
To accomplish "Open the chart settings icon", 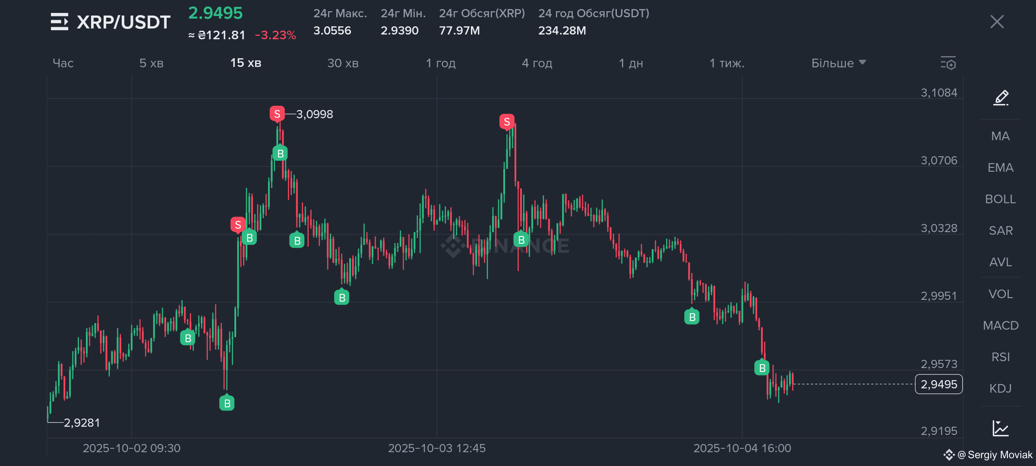I will (948, 63).
